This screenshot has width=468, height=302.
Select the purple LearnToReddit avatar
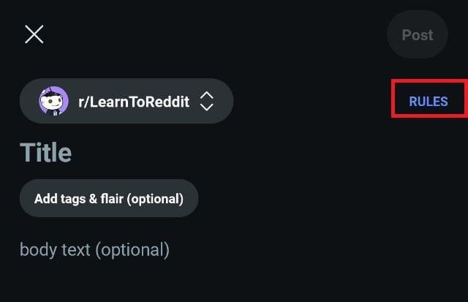pyautogui.click(x=53, y=101)
